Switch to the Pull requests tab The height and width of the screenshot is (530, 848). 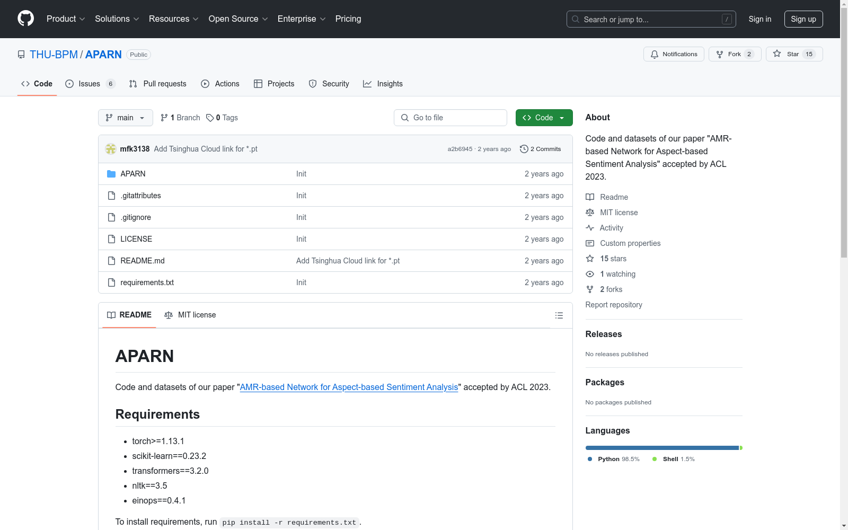[158, 84]
